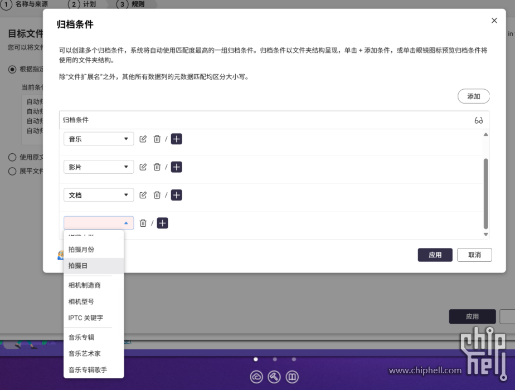515x390 pixels.
Task: Go to step 3 规则
Action: click(130, 4)
